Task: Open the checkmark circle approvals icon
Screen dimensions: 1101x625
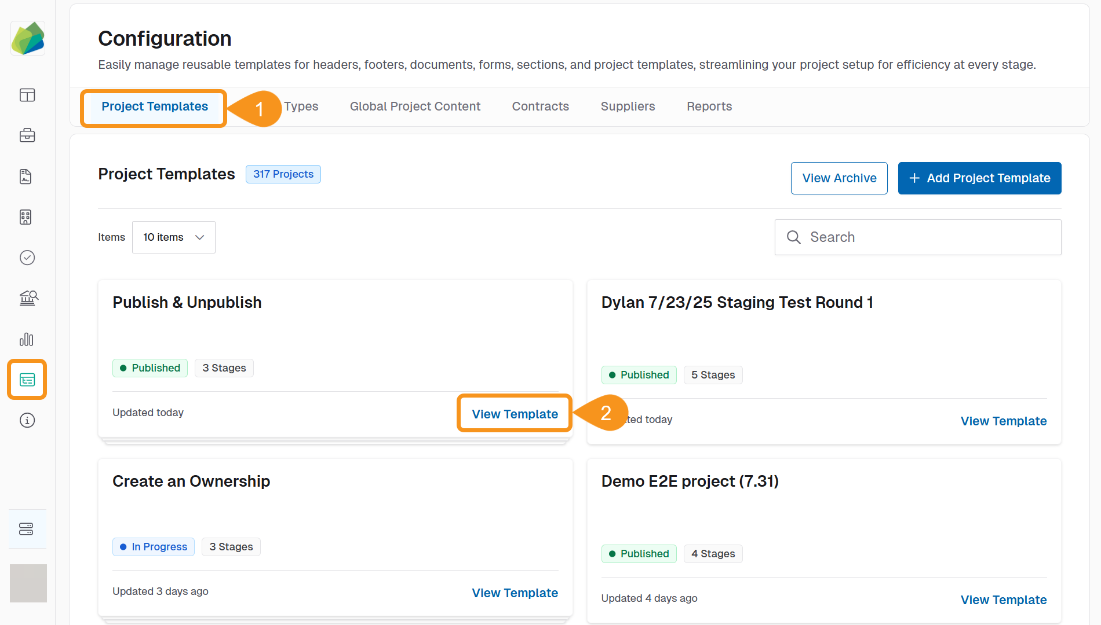Action: (x=27, y=258)
